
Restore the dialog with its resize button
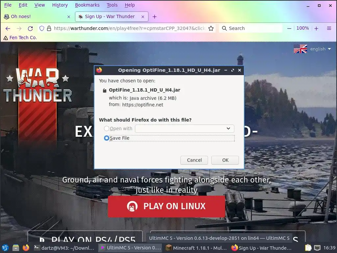(233, 70)
